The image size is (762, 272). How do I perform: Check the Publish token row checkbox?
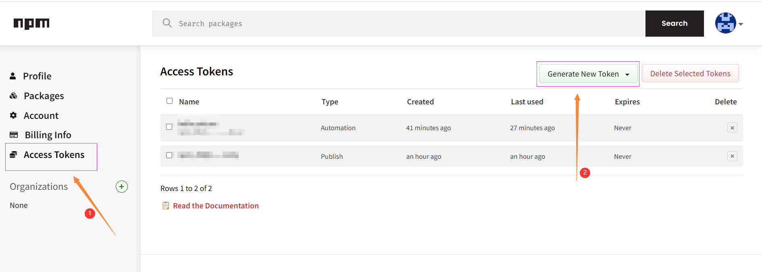pos(169,155)
